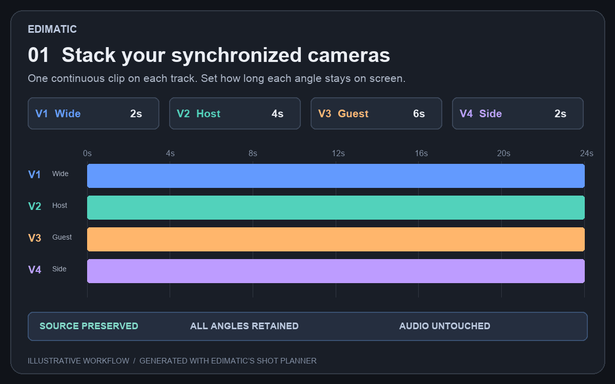The image size is (615, 384).
Task: Click the 16s ruler mark
Action: point(421,154)
